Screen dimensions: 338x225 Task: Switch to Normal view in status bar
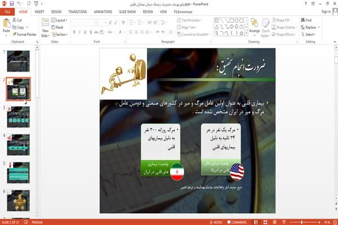pos(256,222)
